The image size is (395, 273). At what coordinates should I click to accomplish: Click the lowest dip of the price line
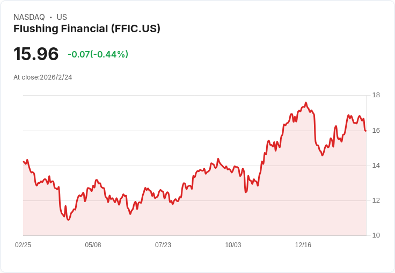pos(68,220)
